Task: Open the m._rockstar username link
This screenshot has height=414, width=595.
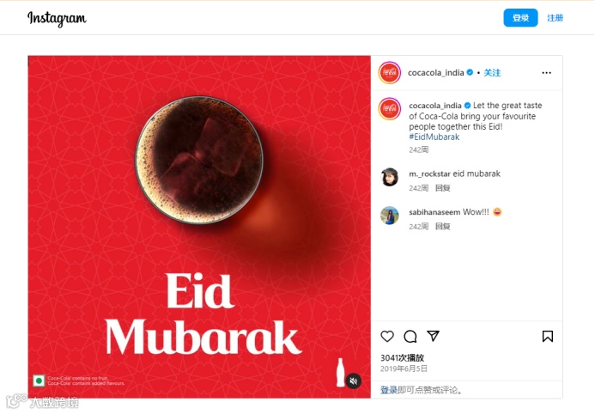Action: click(x=429, y=174)
